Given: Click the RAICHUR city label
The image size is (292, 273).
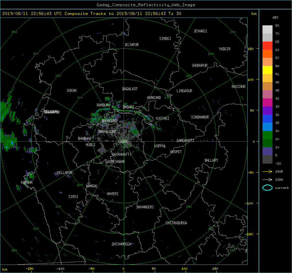Looking at the screenshot, I should click(238, 87).
